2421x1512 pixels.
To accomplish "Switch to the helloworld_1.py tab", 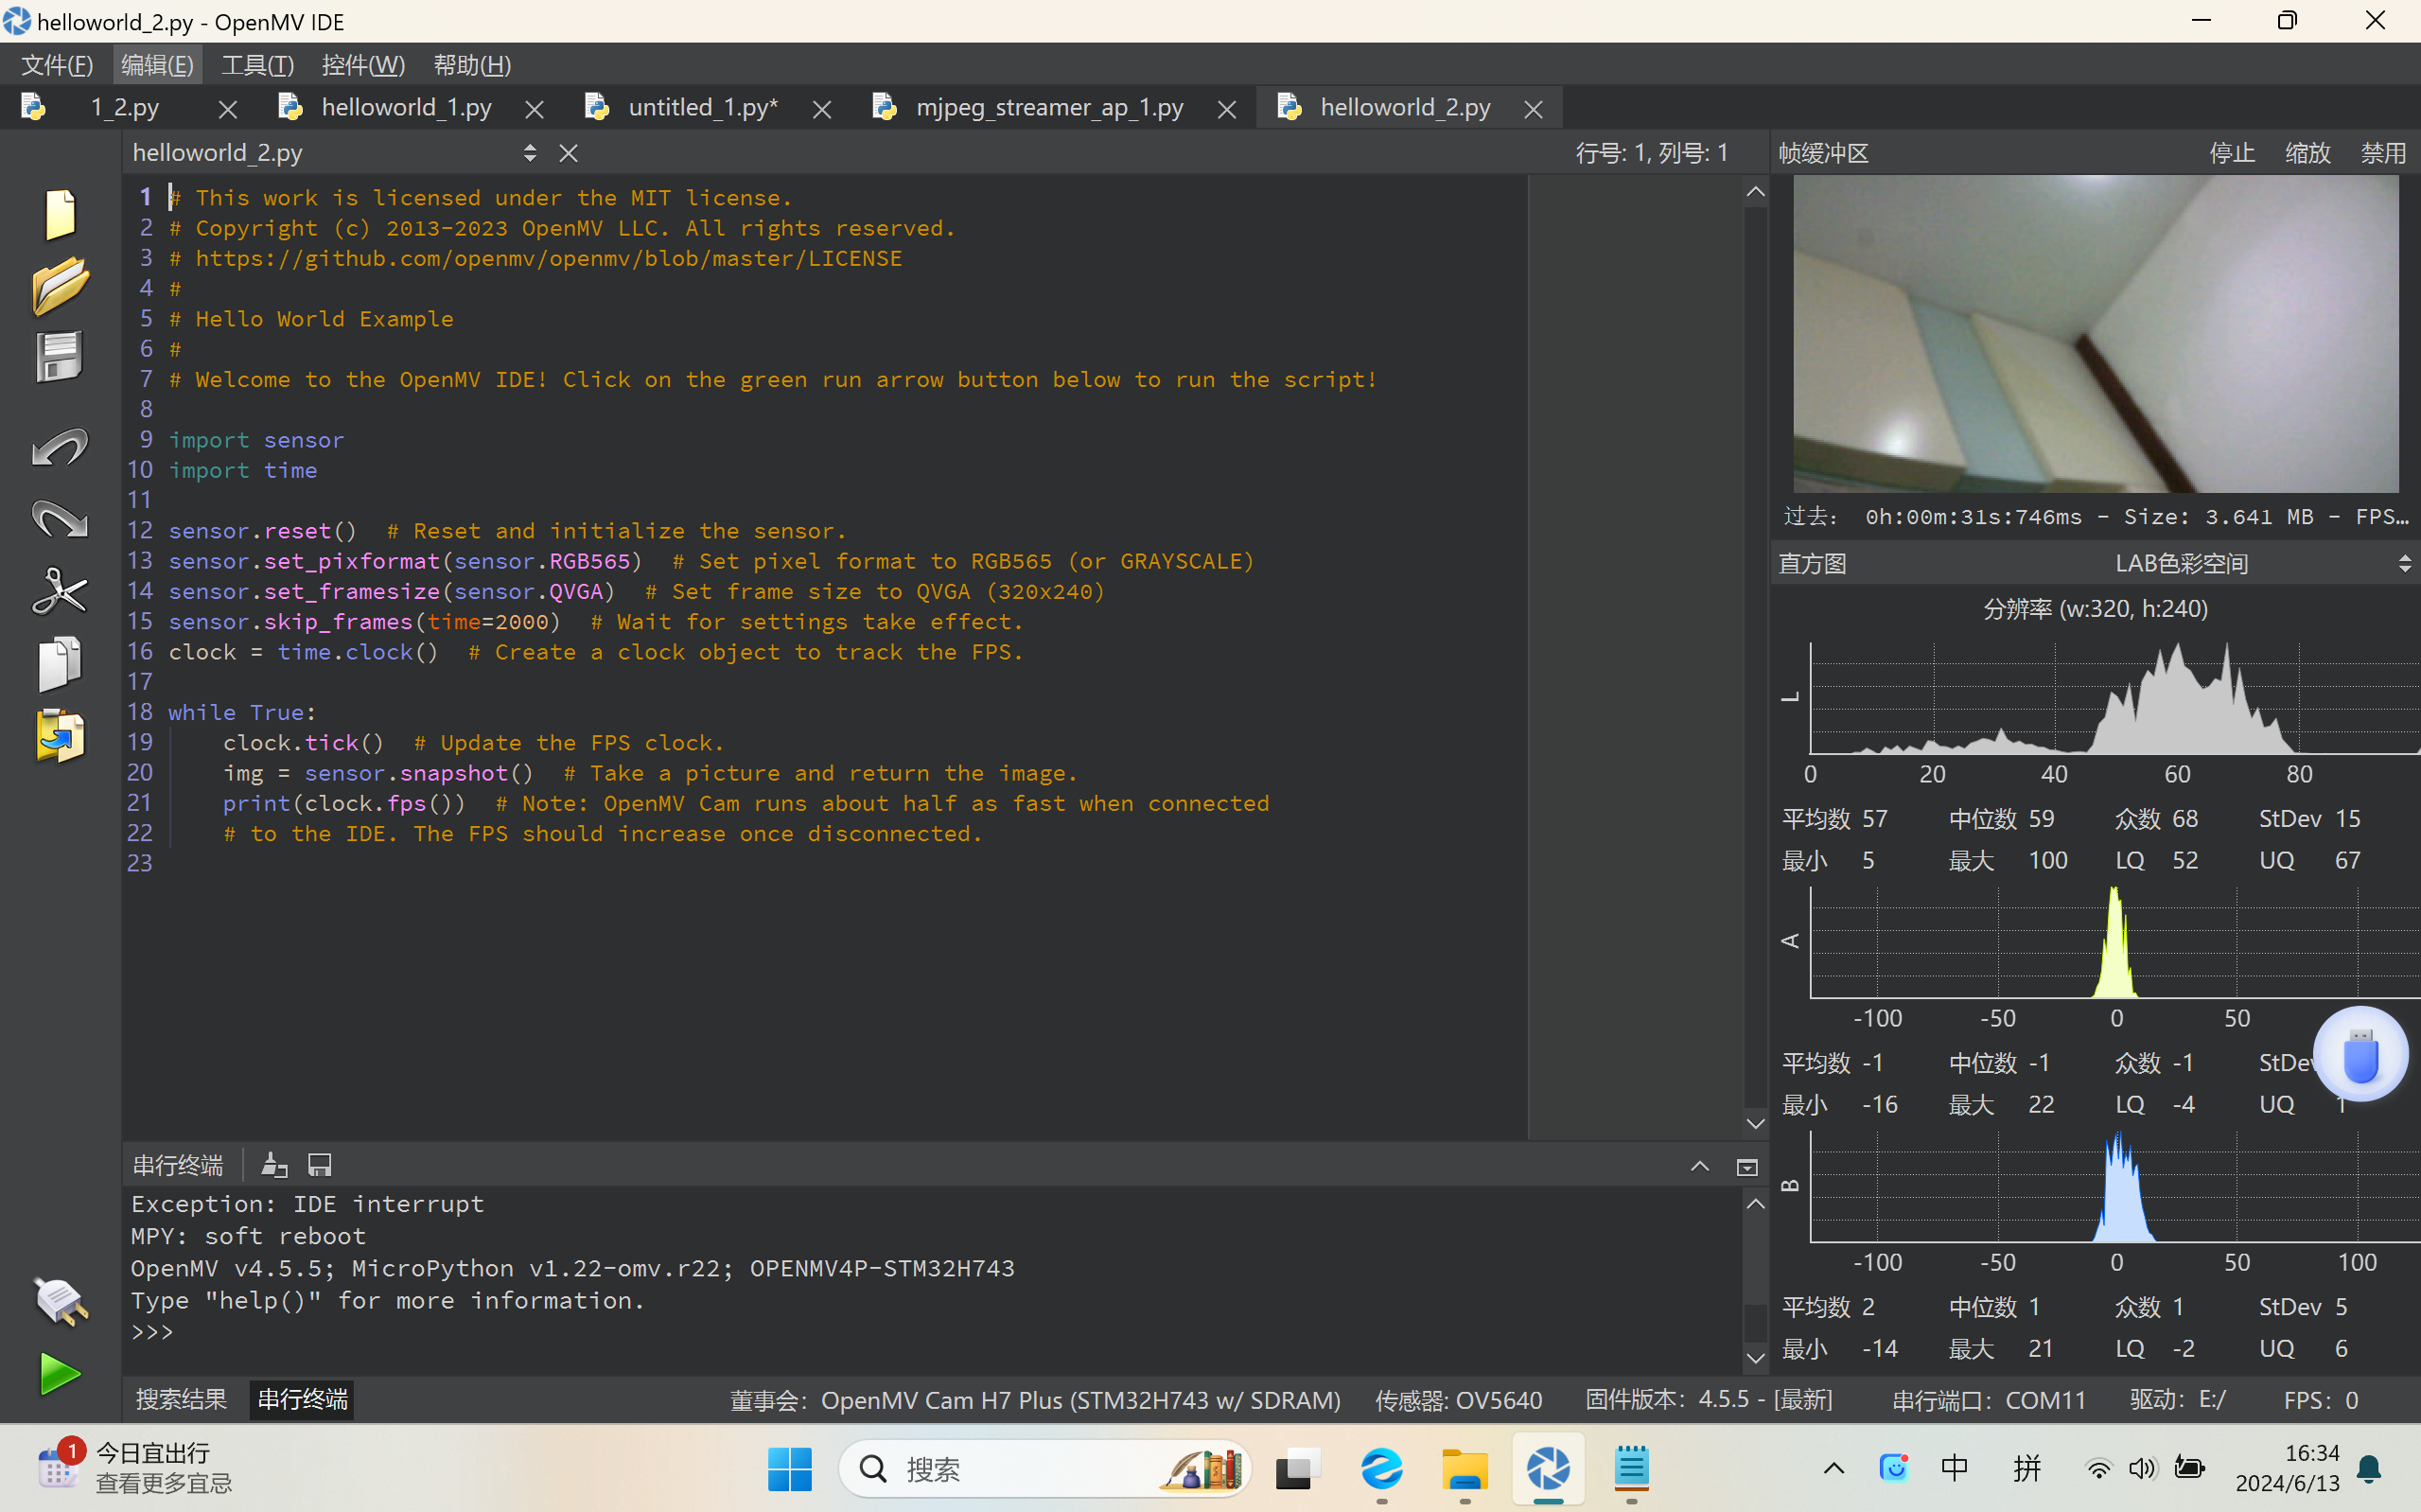I will [406, 108].
